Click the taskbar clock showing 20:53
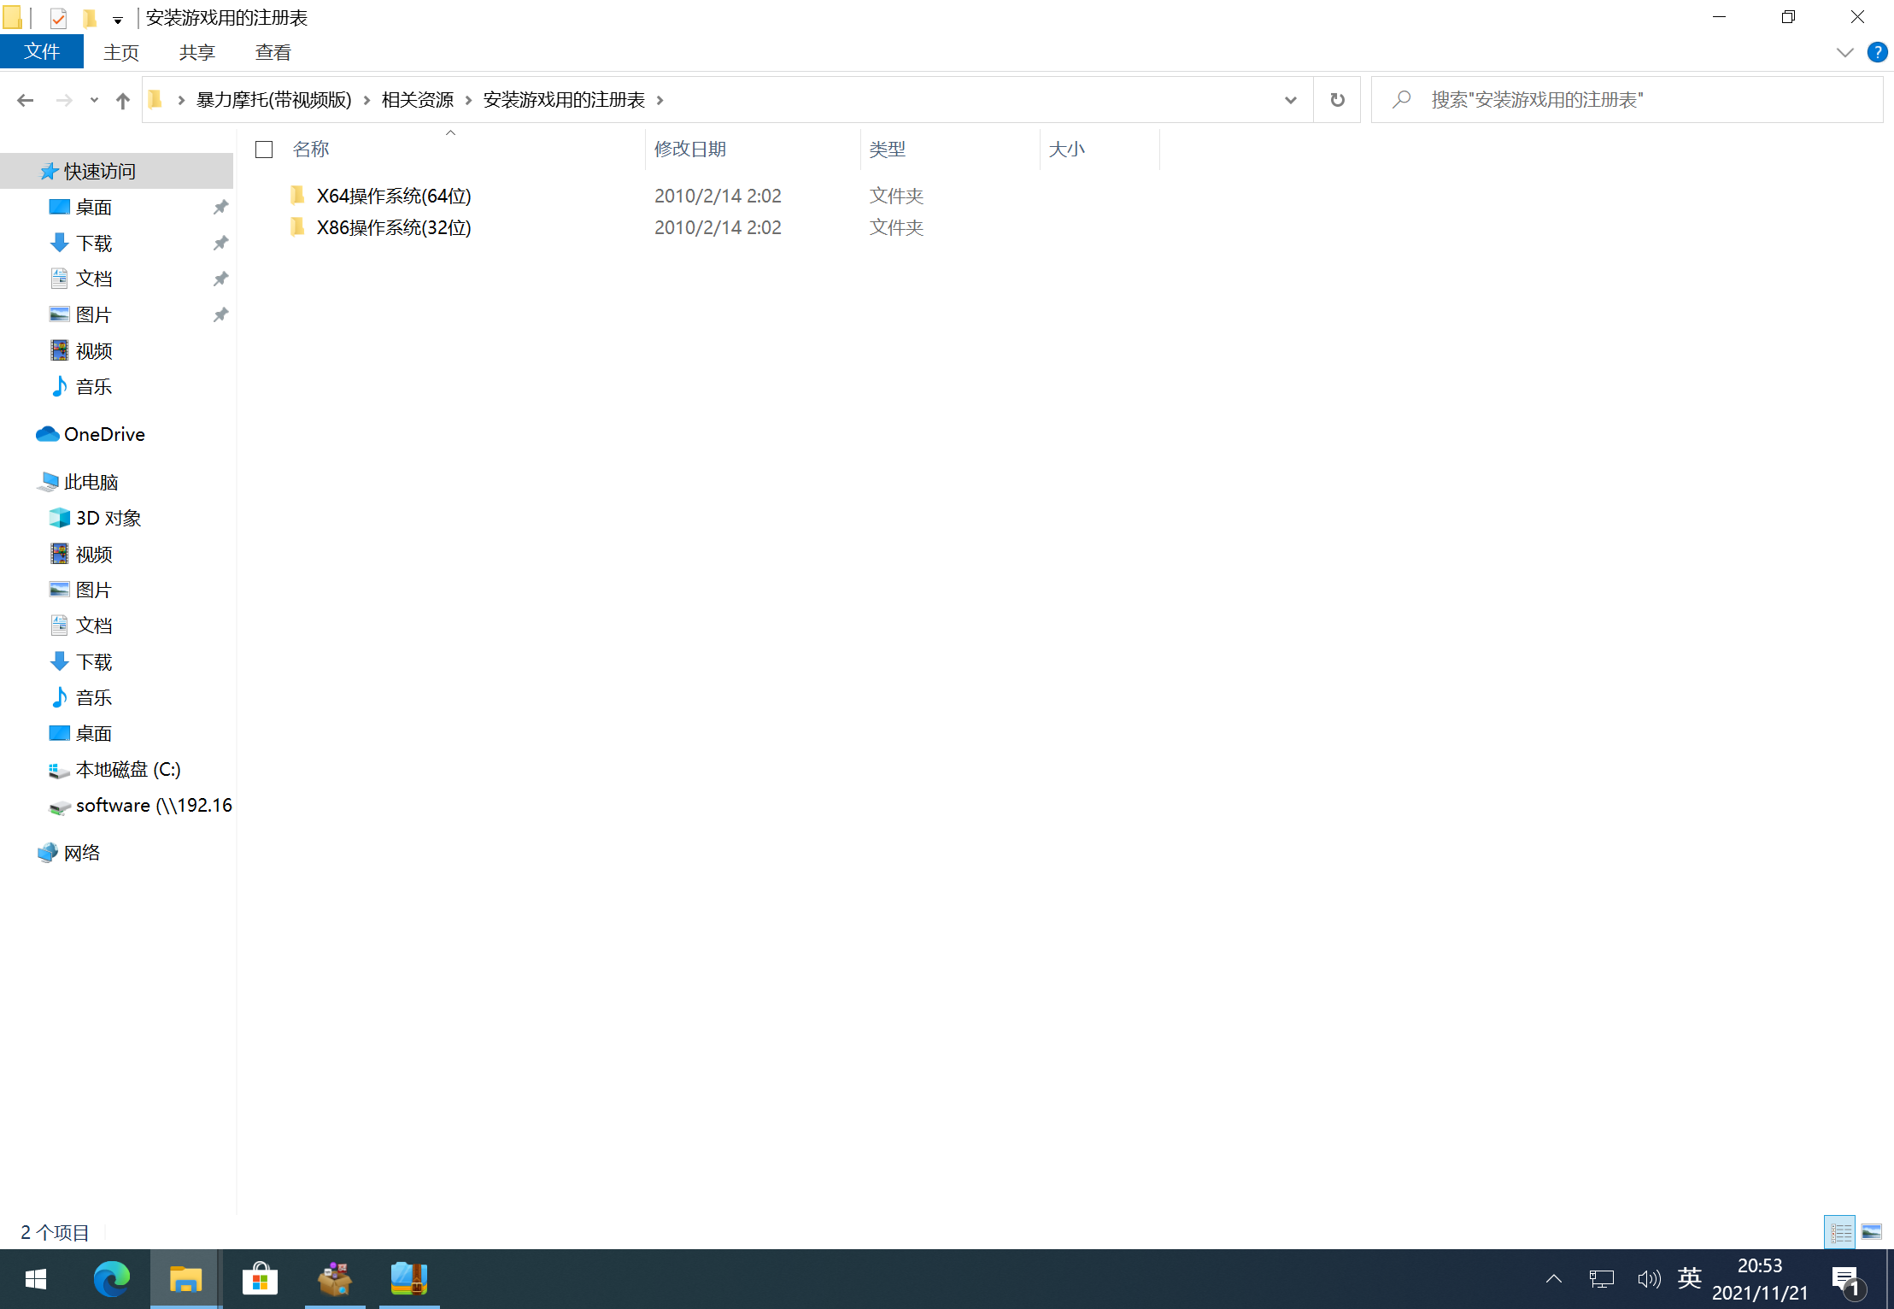 coord(1760,1279)
